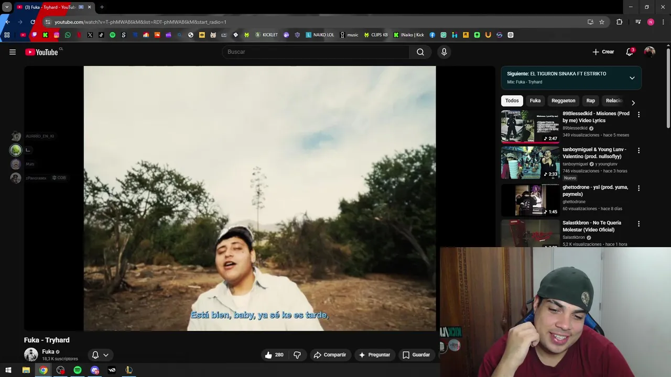The height and width of the screenshot is (377, 671).
Task: Reload the page in Chrome
Action: point(33,22)
